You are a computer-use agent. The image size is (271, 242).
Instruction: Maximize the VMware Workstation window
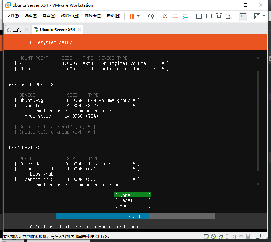tap(246, 5)
